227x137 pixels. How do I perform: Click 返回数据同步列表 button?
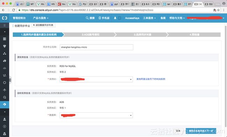click(x=43, y=25)
